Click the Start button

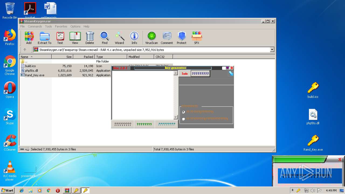tap(8, 190)
